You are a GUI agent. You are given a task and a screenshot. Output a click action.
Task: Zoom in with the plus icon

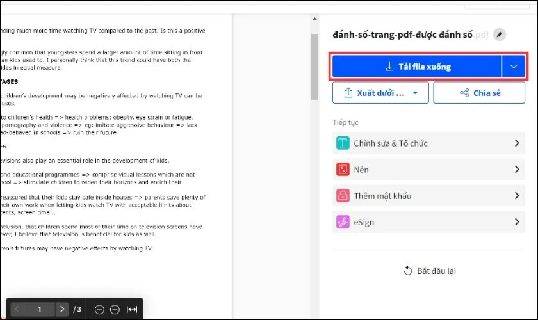tap(115, 310)
